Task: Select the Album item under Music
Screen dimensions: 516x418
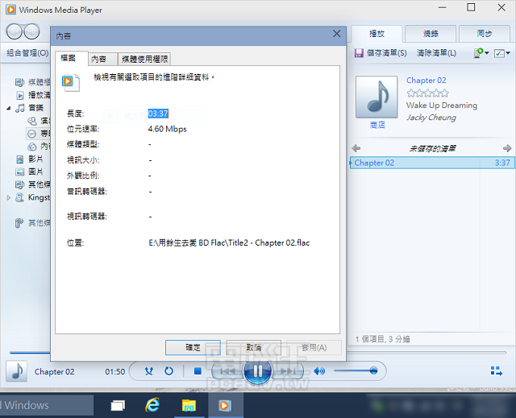Action: (x=39, y=134)
